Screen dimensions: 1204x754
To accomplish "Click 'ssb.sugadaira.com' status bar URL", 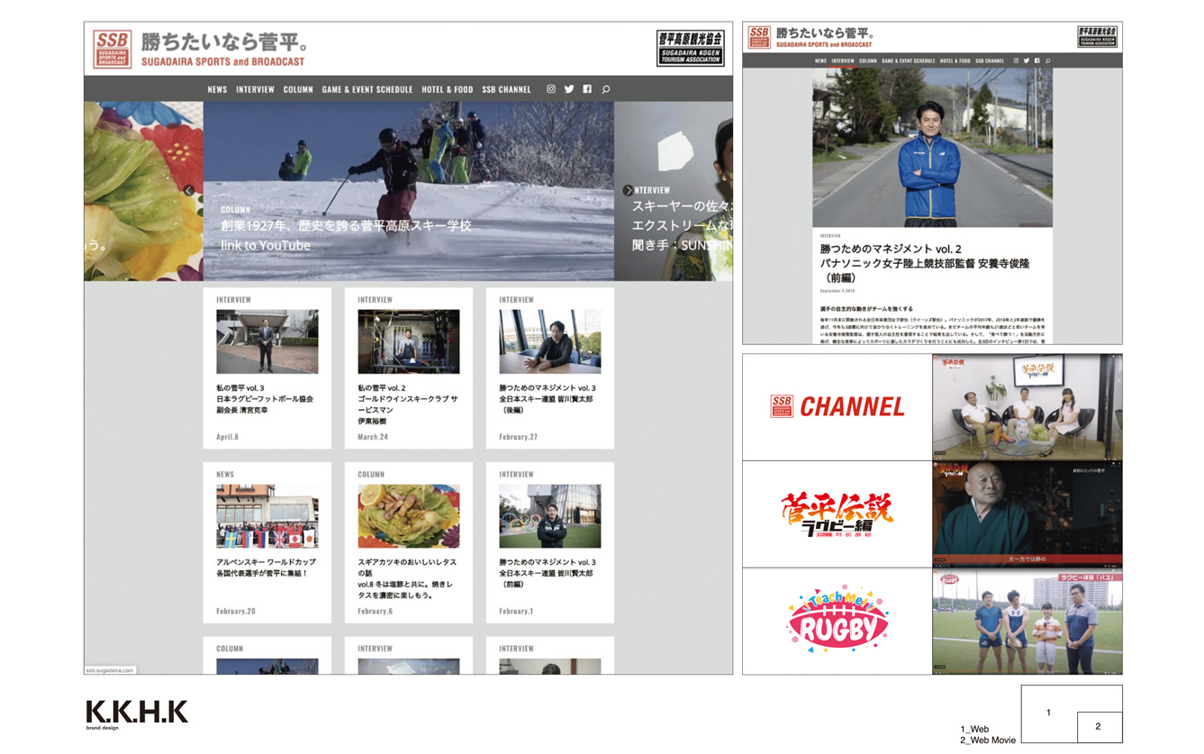I will [109, 670].
